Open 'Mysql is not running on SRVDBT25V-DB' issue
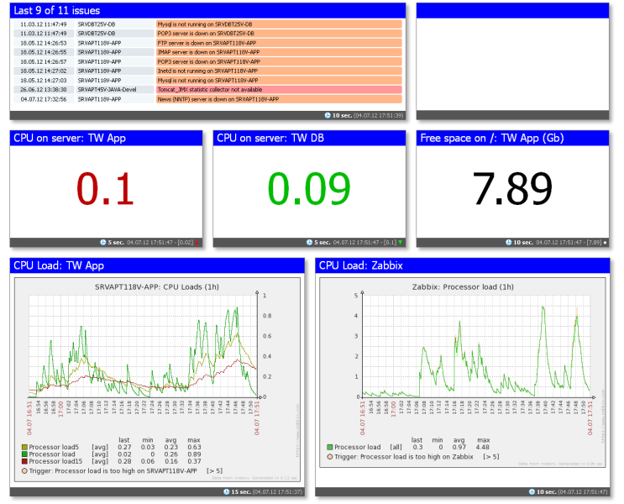Viewport: 624px width, 504px height. (x=279, y=24)
